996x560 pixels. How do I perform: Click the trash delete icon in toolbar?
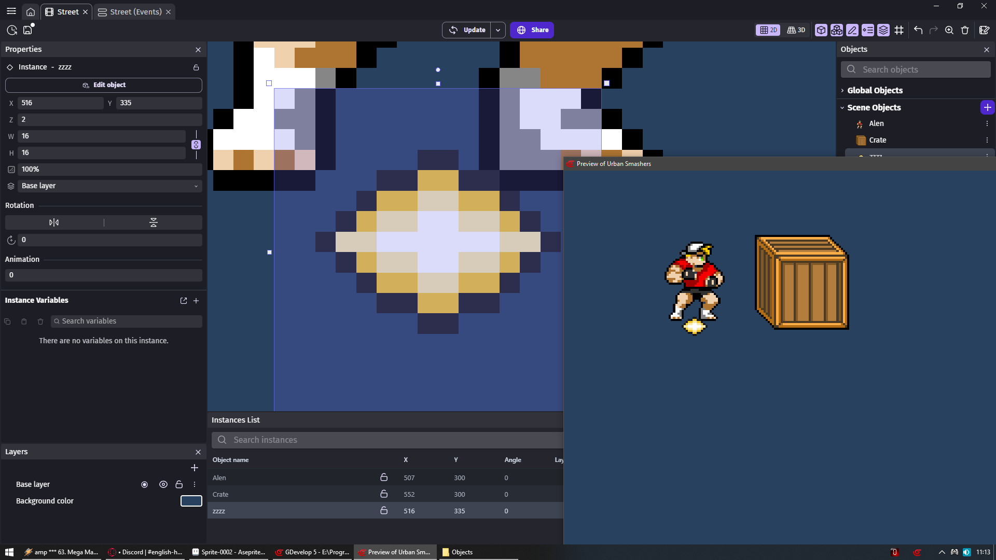coord(965,30)
